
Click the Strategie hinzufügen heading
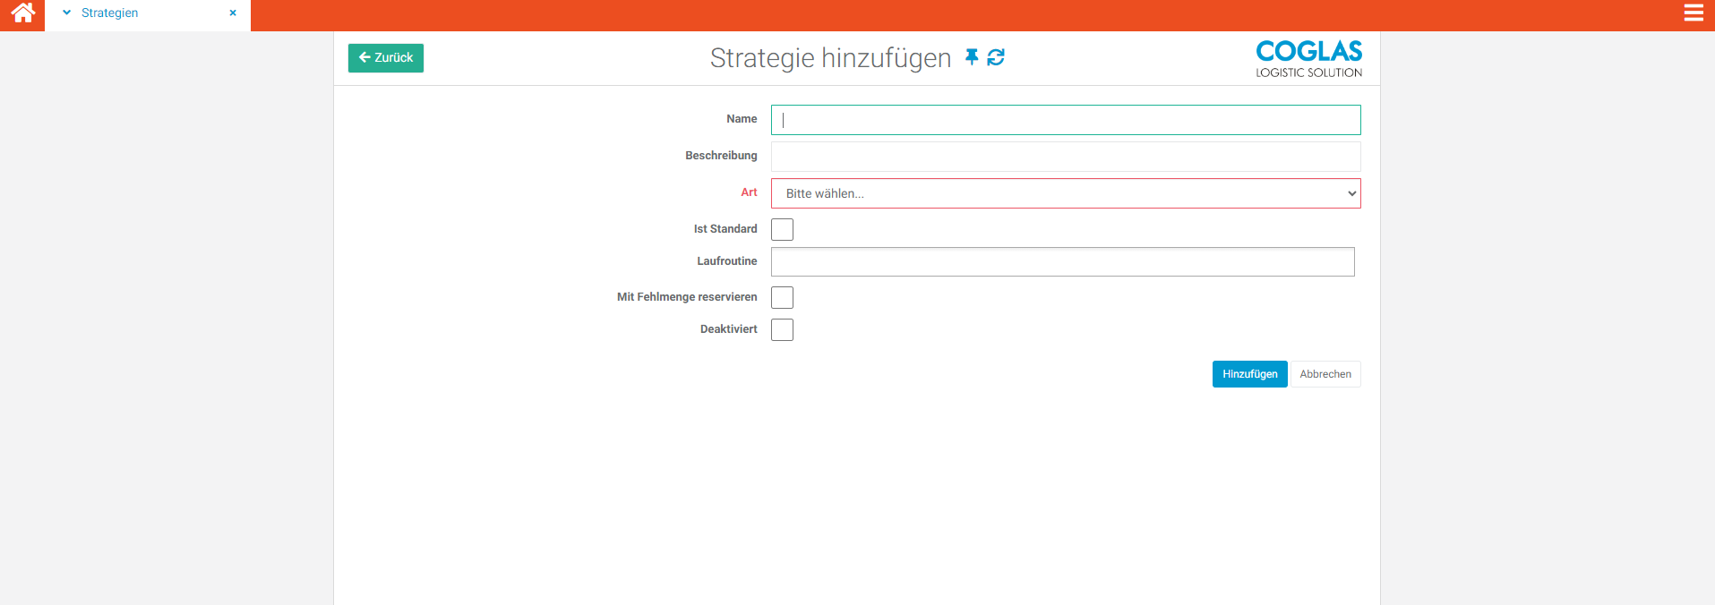pyautogui.click(x=830, y=58)
